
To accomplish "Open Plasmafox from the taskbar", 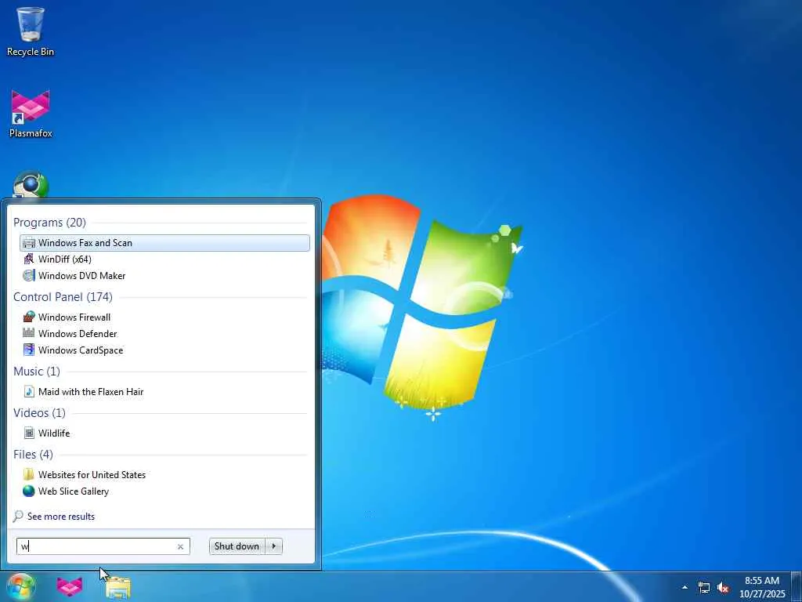I will 70,586.
